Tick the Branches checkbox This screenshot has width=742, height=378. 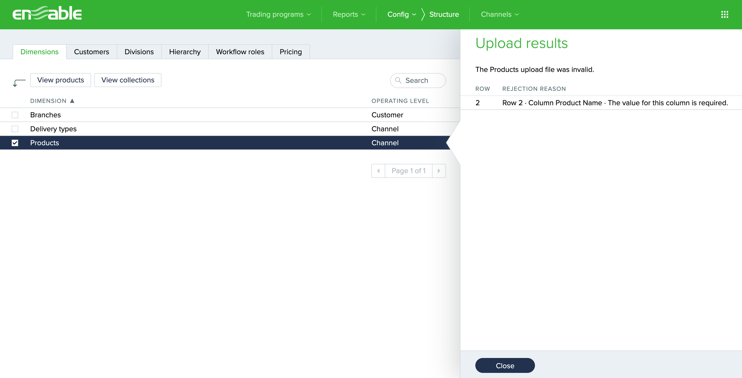[x=15, y=115]
